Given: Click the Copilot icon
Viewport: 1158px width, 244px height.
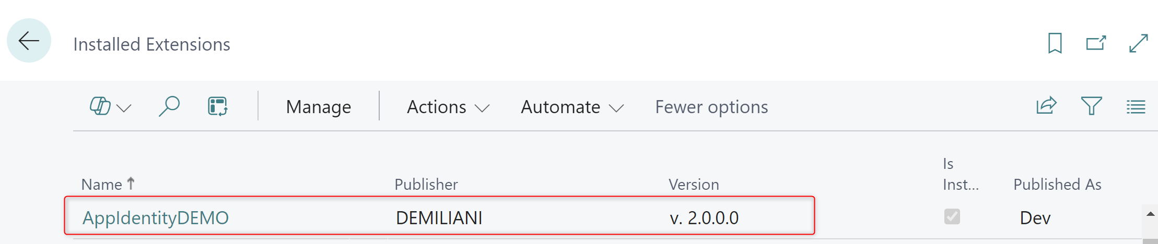Looking at the screenshot, I should [100, 106].
